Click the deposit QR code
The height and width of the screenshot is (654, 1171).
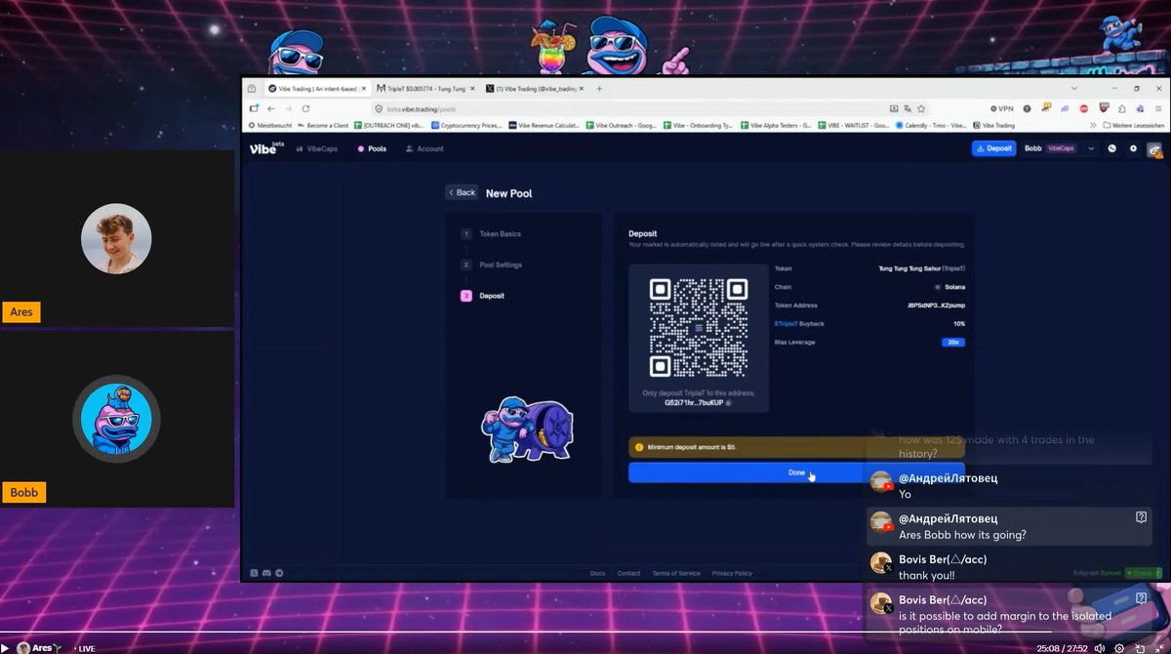click(698, 328)
